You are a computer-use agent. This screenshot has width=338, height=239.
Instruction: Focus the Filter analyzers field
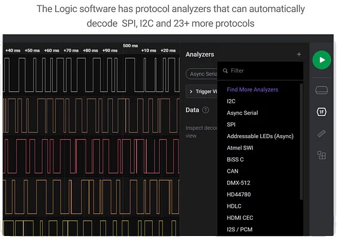(x=260, y=71)
